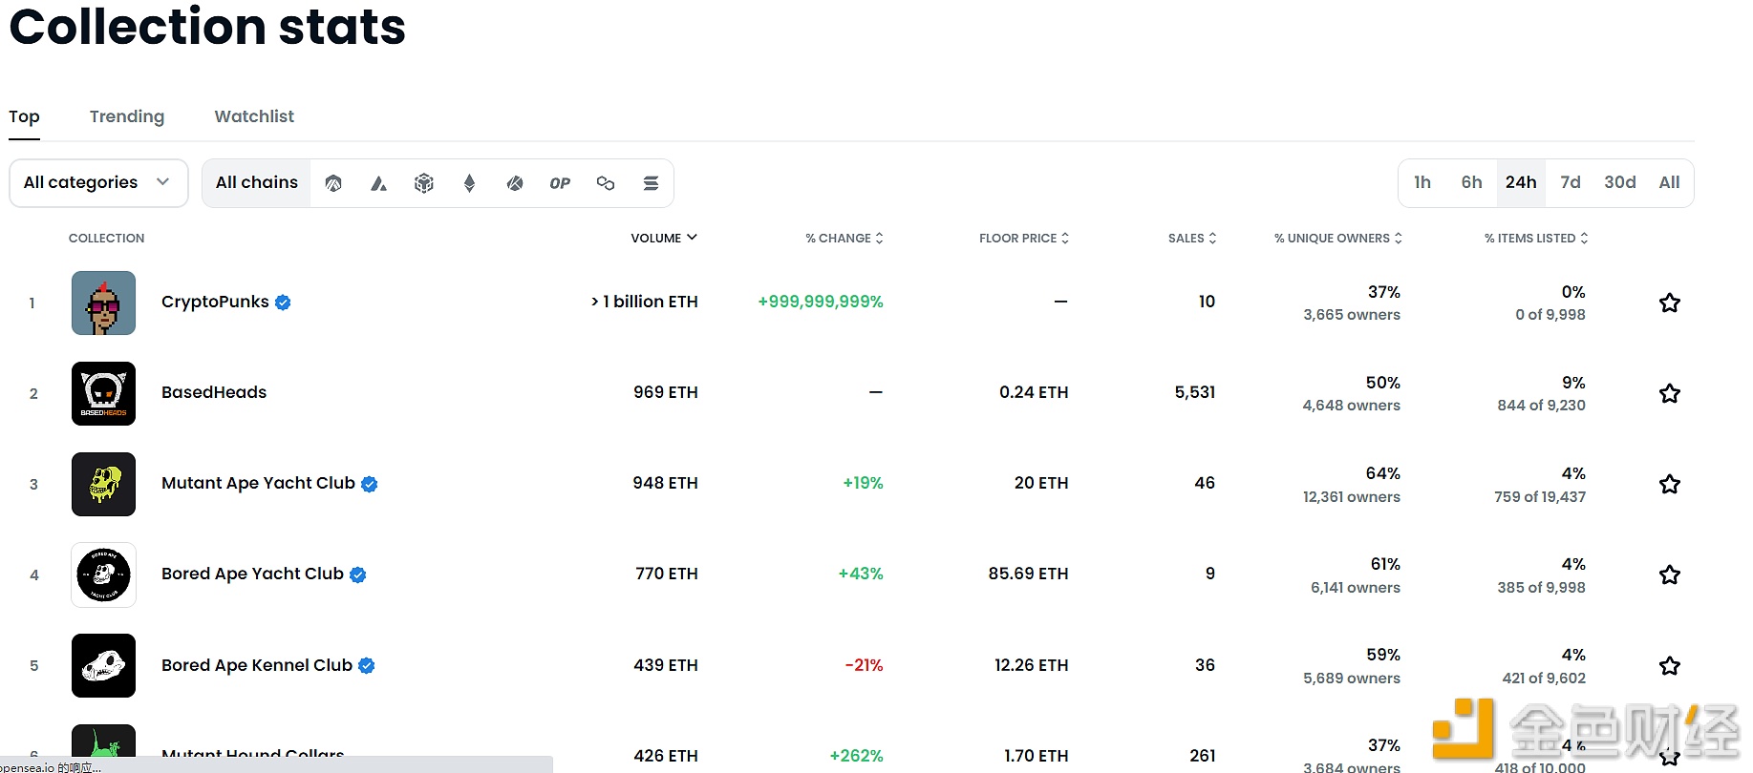Select All chains filter
Image resolution: width=1753 pixels, height=773 pixels.
pos(257,182)
